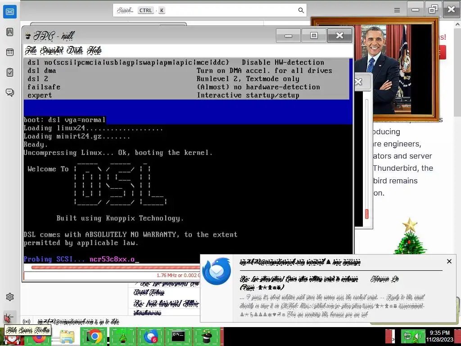Select the Re: [rust-lang/rust] message row
This screenshot has width=461, height=346.
point(167,303)
